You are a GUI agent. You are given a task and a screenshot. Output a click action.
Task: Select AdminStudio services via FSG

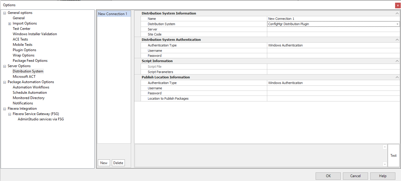[41, 119]
